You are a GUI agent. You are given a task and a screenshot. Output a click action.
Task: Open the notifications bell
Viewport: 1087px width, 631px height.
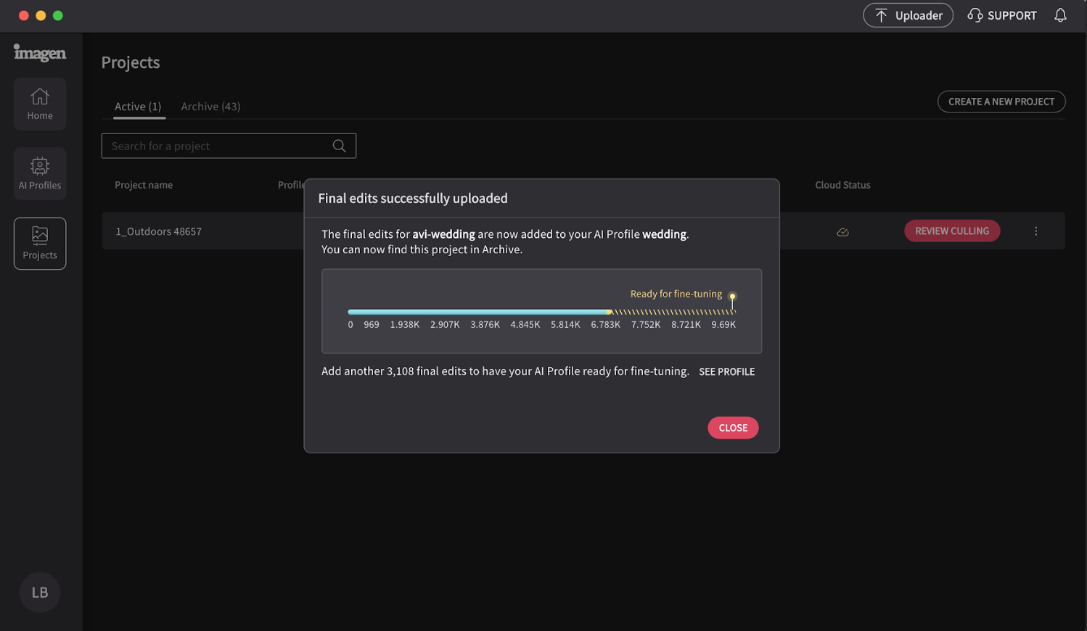tap(1060, 15)
